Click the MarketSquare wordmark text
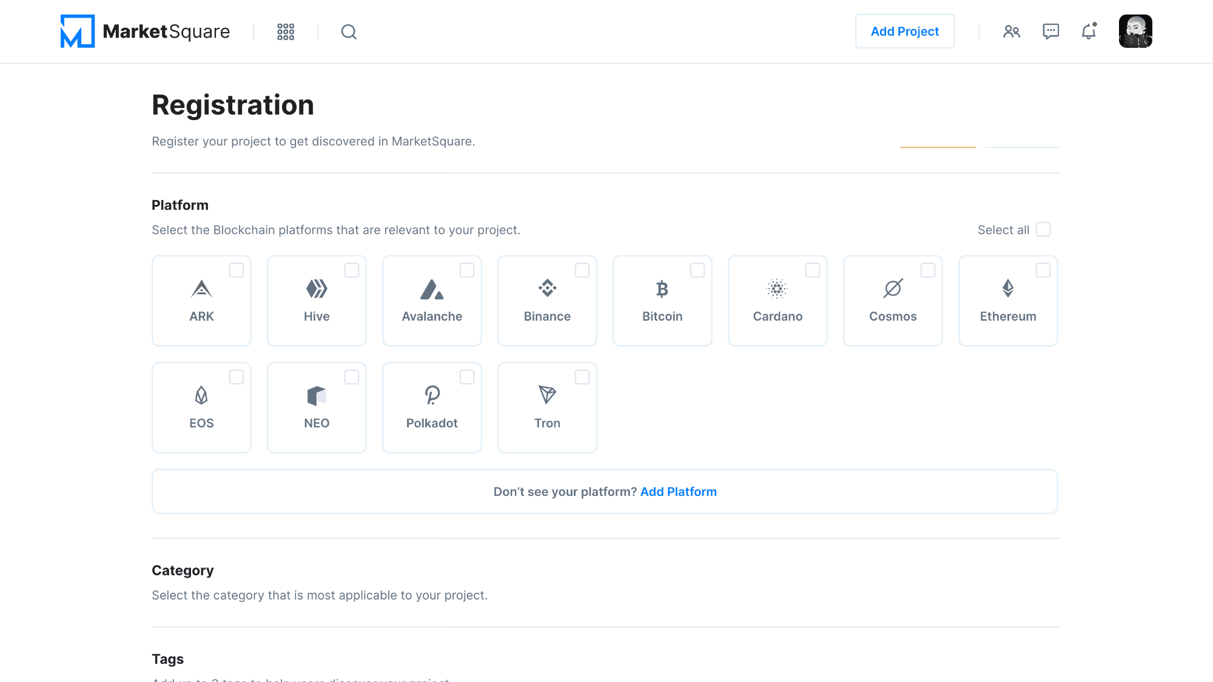 (x=166, y=32)
